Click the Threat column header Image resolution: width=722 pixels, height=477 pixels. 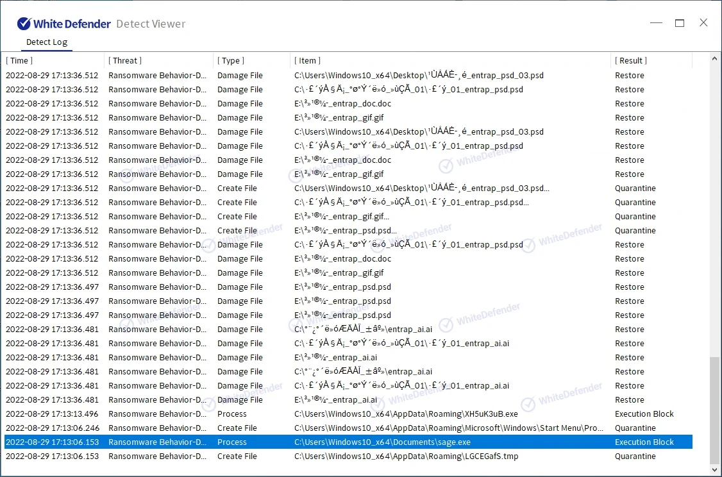(125, 60)
